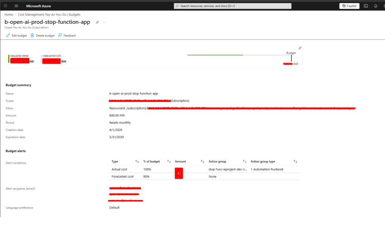Click Delete budget command
The height and width of the screenshot is (232, 385).
[42, 36]
